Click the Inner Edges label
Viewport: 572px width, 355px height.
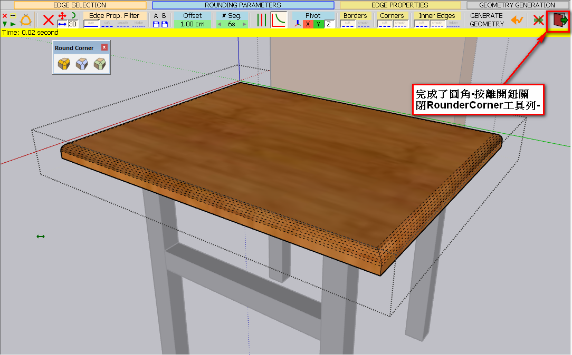point(437,16)
